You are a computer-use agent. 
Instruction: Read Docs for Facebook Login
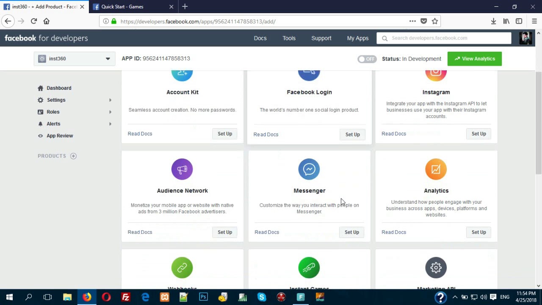266,134
